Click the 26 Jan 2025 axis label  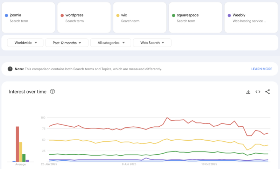pos(49,164)
